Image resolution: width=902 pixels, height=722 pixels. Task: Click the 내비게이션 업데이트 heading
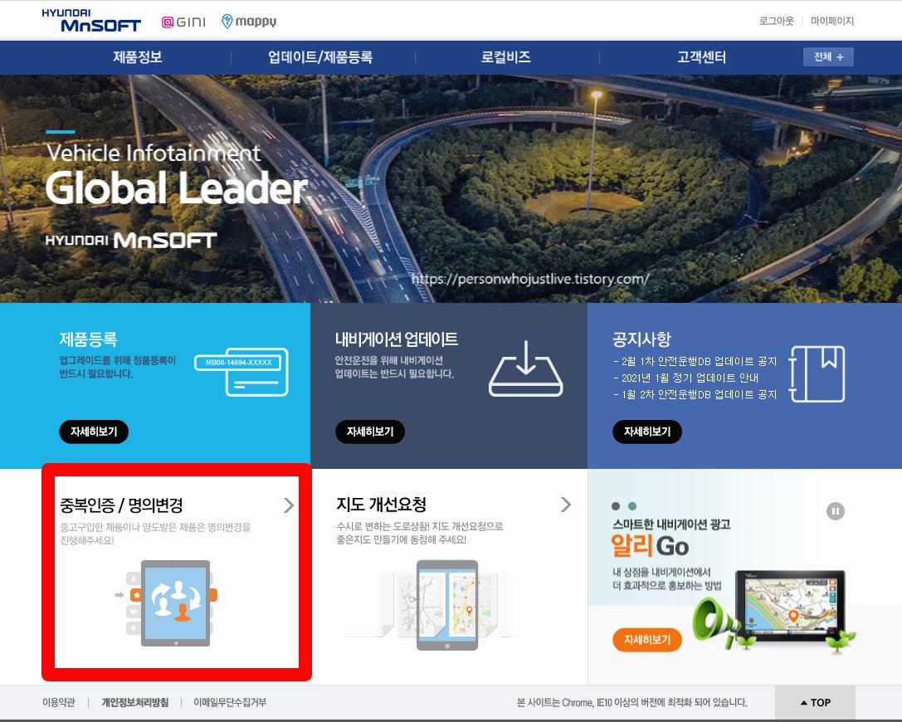(x=397, y=339)
